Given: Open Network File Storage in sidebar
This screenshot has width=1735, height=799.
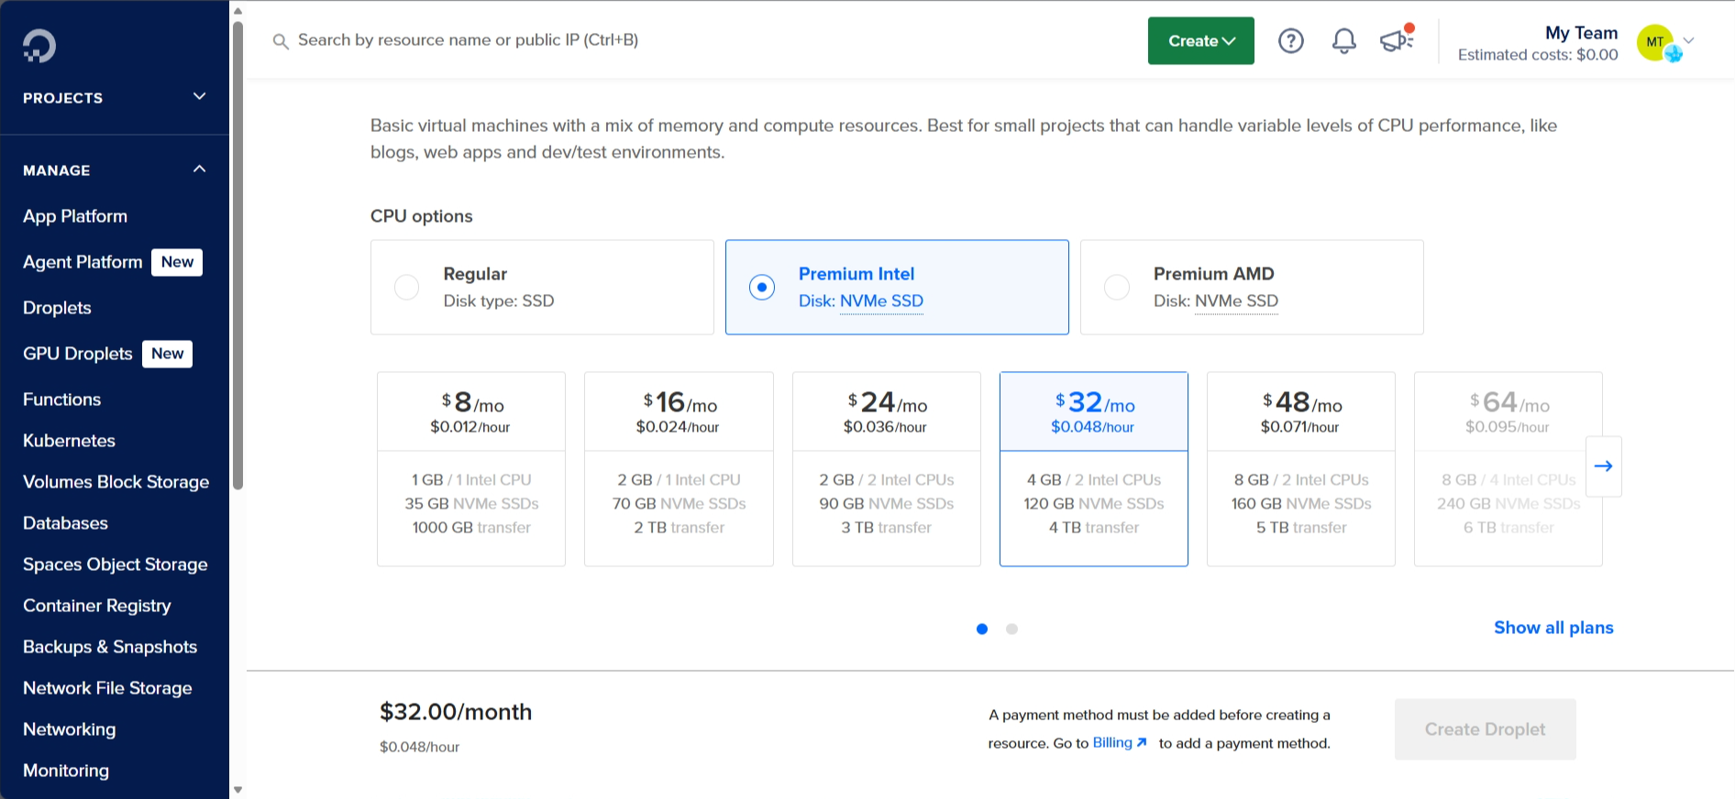Looking at the screenshot, I should [x=107, y=688].
